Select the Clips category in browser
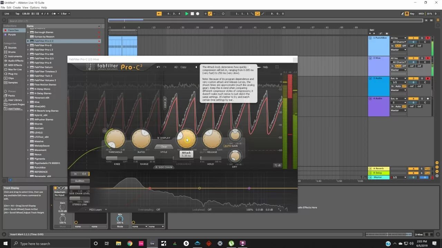 coord(11,78)
